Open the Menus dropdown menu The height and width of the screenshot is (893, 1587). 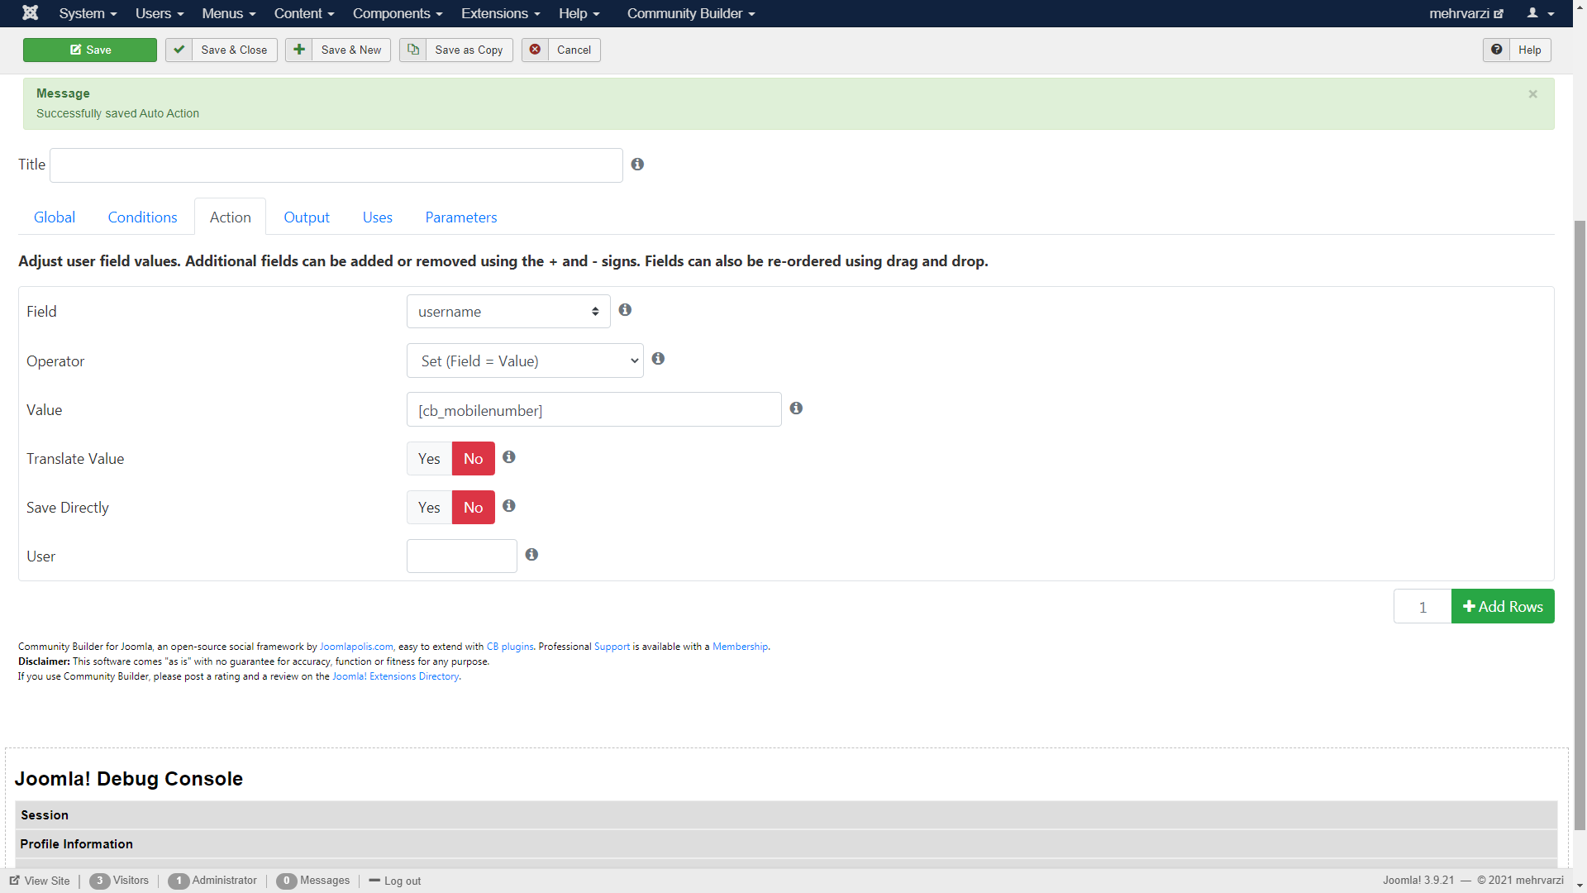(229, 13)
